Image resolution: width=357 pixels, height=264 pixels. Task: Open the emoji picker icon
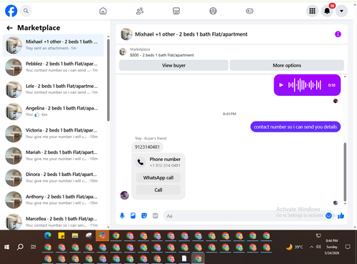coord(328,215)
